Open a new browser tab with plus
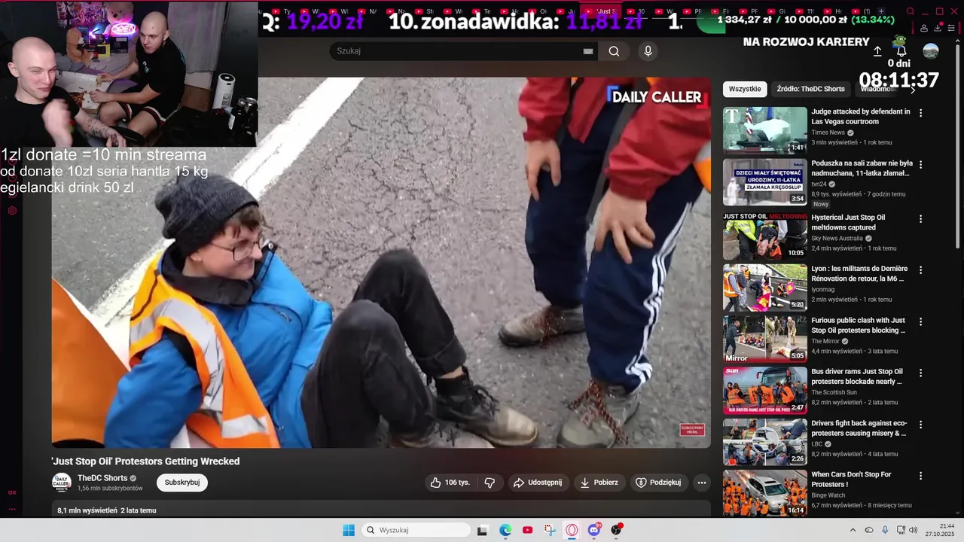 [x=881, y=11]
